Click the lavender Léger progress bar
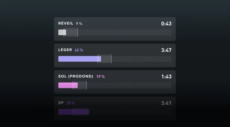 (x=80, y=59)
